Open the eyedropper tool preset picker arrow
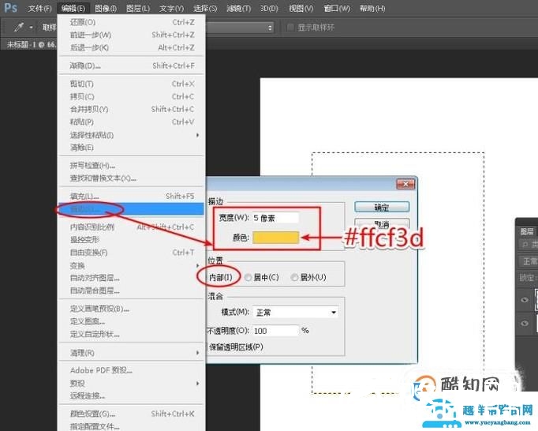The width and height of the screenshot is (538, 431). (32, 28)
